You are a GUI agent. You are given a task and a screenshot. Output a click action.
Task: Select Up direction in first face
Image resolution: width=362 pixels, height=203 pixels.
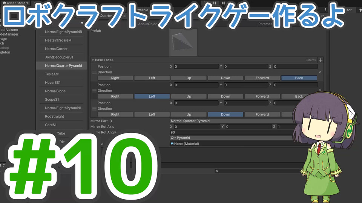coord(189,78)
